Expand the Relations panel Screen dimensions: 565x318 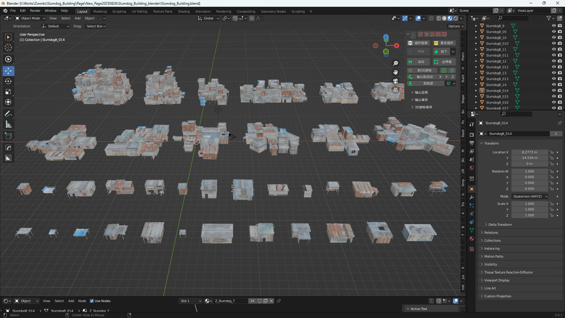(491, 232)
